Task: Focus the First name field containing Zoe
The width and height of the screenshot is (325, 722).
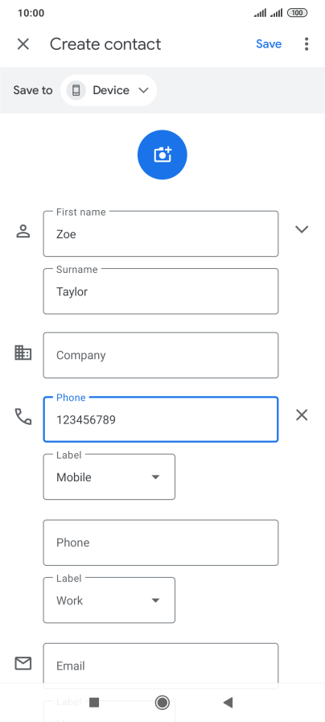Action: click(x=161, y=233)
